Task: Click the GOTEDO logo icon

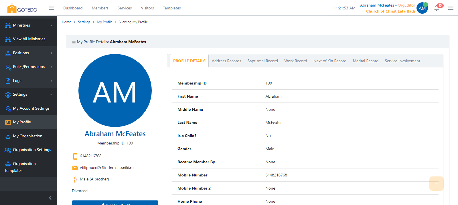Action: (x=12, y=8)
